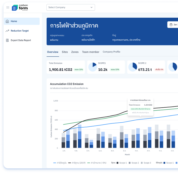178x173 pixels.
Task: Toggle the green -5% target legend line
Action: 89,163
